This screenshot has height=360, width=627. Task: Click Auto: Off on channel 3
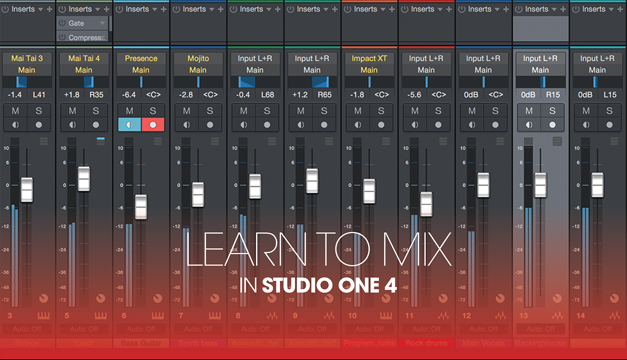(x=26, y=329)
